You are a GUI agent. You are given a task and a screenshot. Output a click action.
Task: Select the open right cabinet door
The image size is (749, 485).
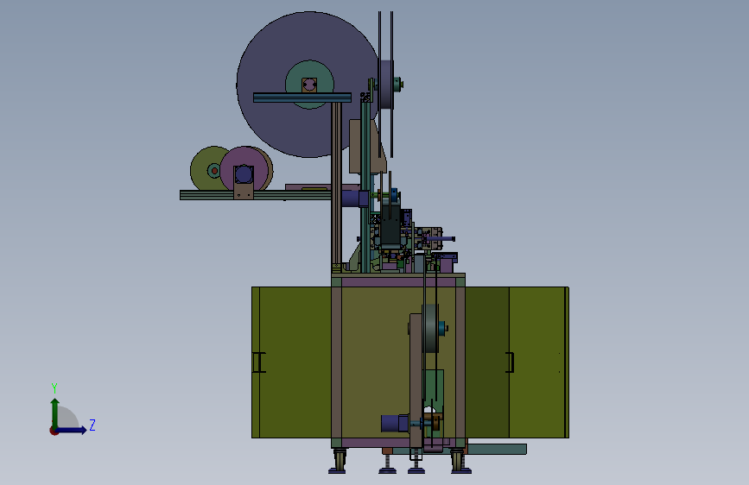pyautogui.click(x=517, y=362)
